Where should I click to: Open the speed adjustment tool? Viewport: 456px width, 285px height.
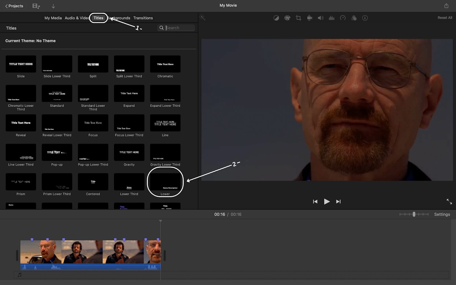[x=343, y=18]
